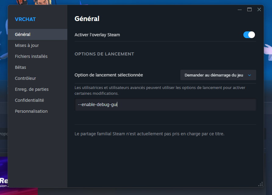Select Général in the sidebar

[x=38, y=34]
